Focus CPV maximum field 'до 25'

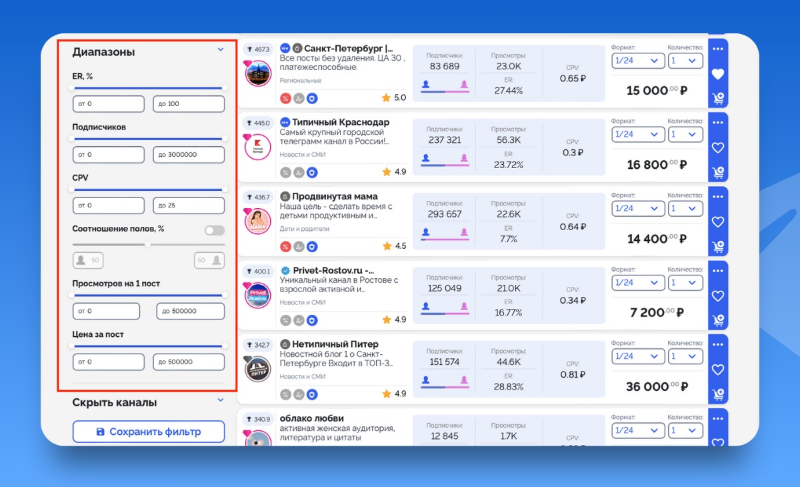[189, 205]
